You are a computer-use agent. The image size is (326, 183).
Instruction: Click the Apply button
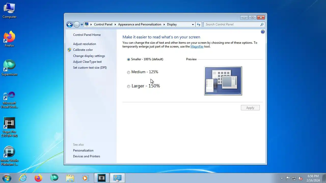250,108
